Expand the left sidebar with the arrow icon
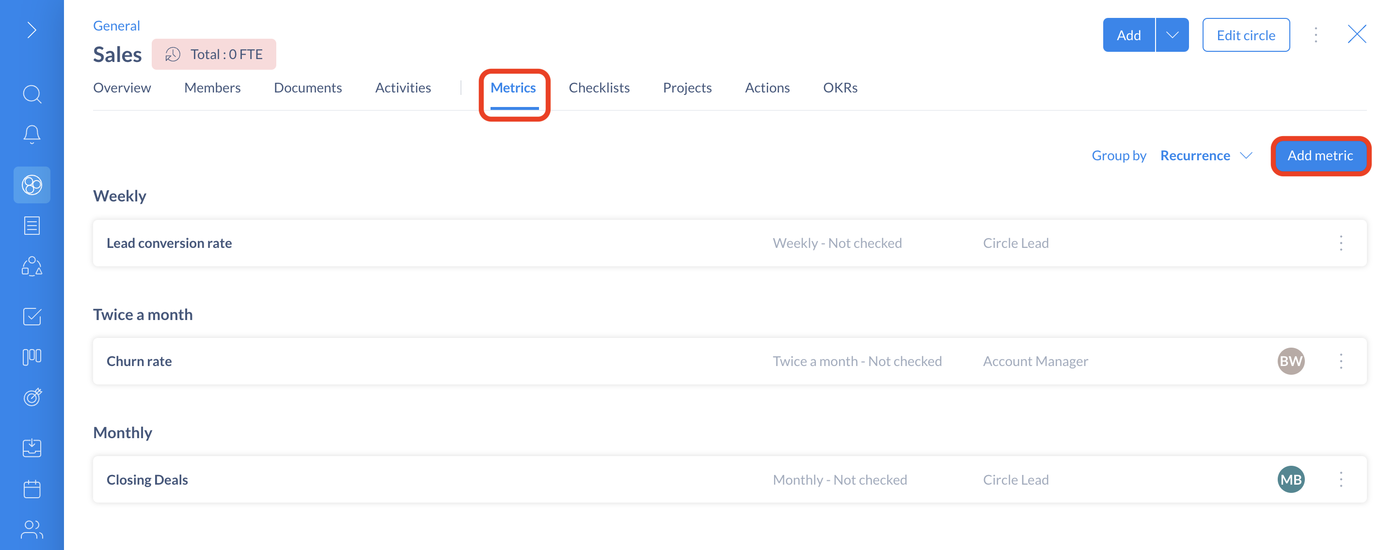The height and width of the screenshot is (550, 1395). [32, 30]
